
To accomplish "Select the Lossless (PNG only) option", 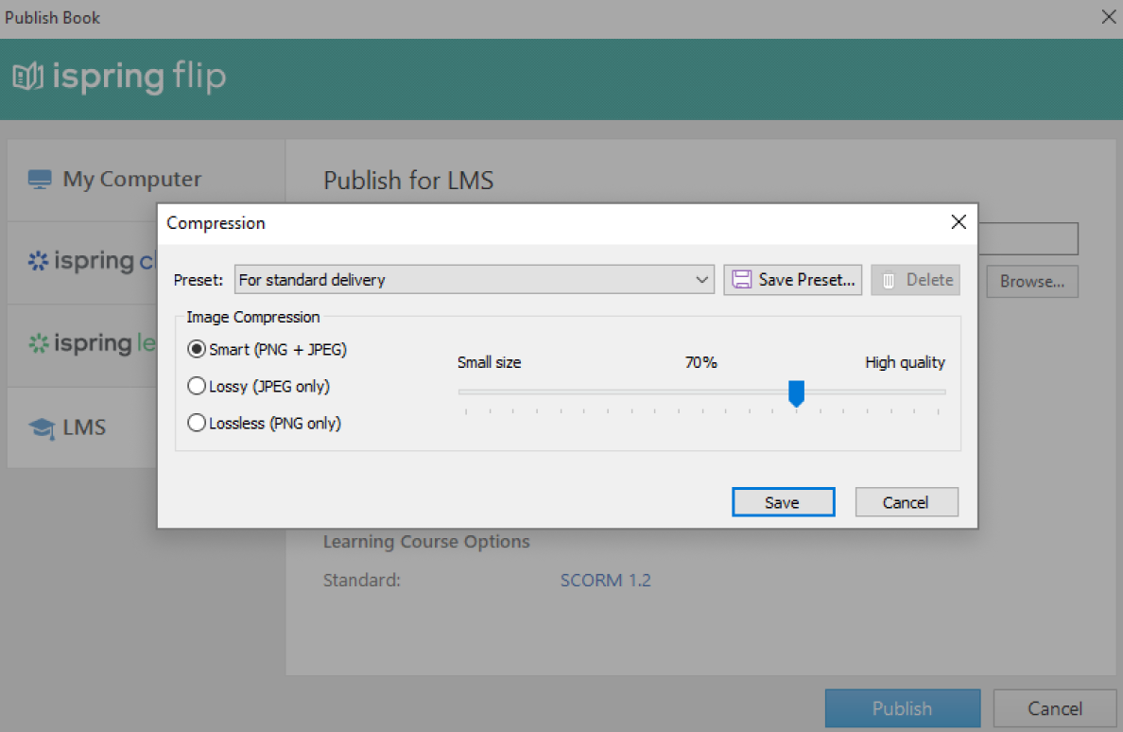I will click(x=197, y=423).
